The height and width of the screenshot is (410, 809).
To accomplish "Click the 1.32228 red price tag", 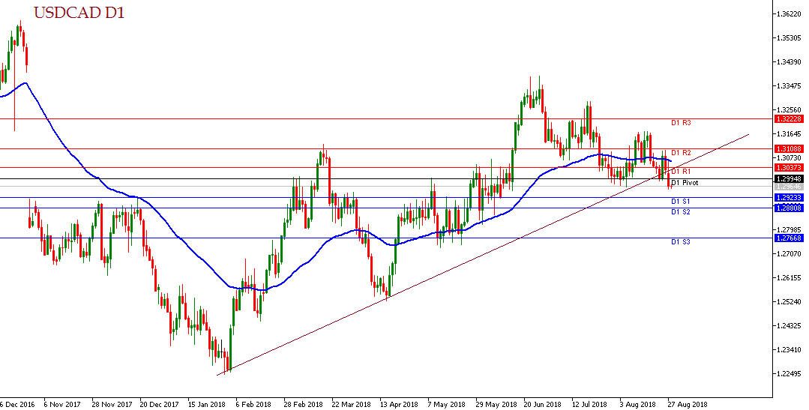I will point(789,118).
